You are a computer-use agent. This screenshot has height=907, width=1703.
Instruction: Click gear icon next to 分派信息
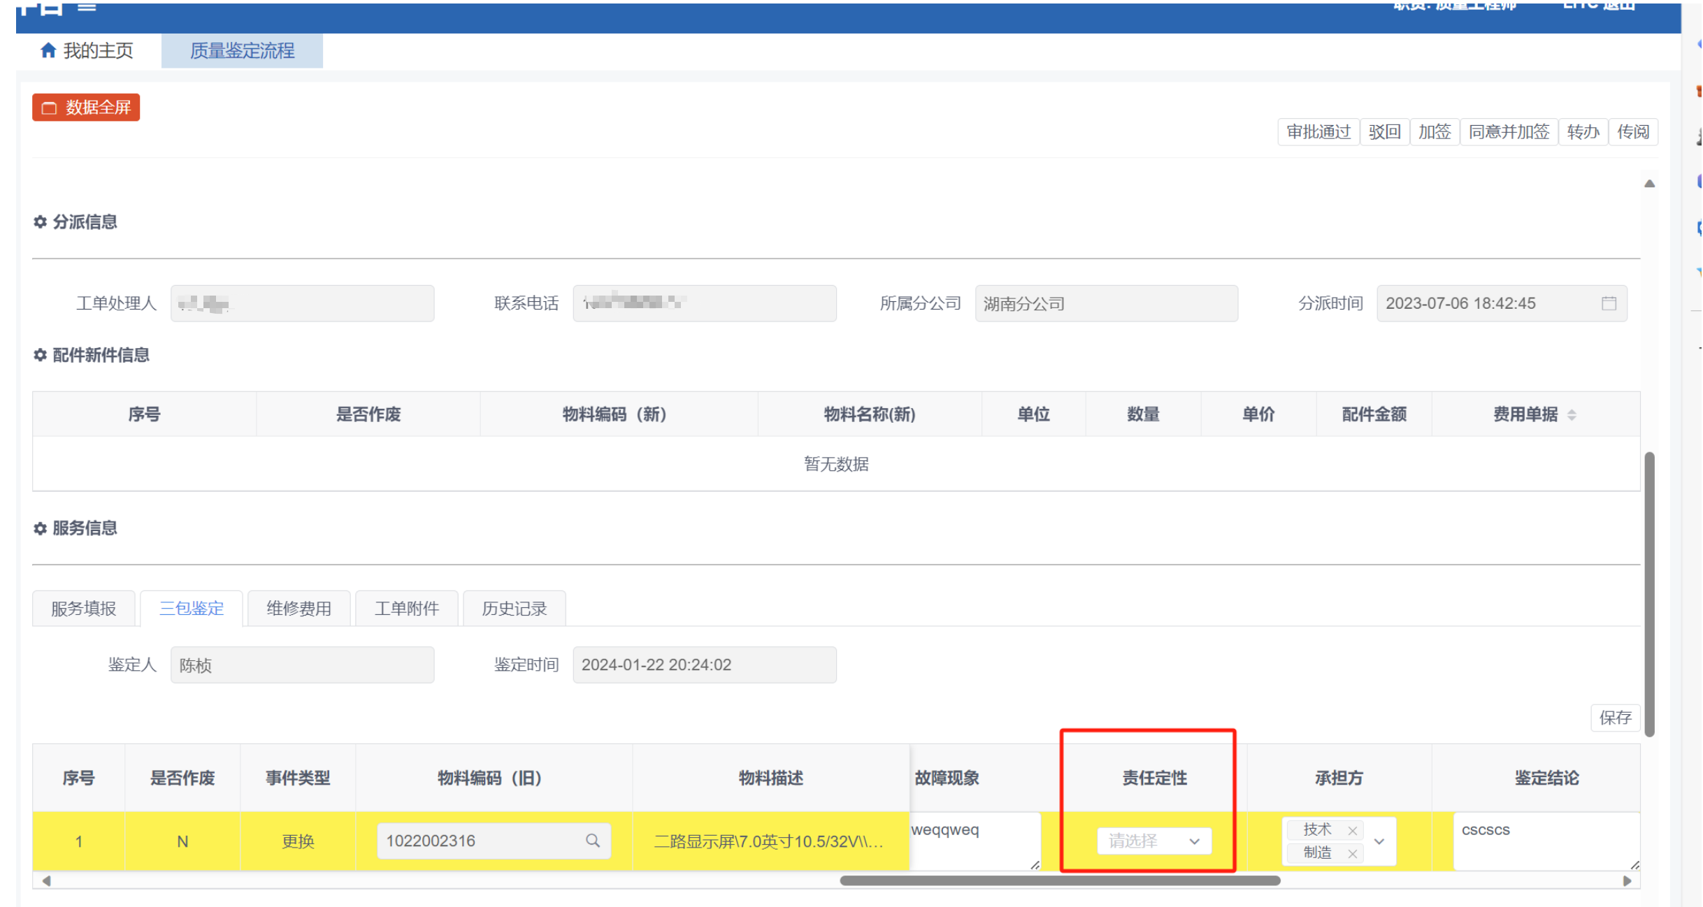pyautogui.click(x=41, y=222)
